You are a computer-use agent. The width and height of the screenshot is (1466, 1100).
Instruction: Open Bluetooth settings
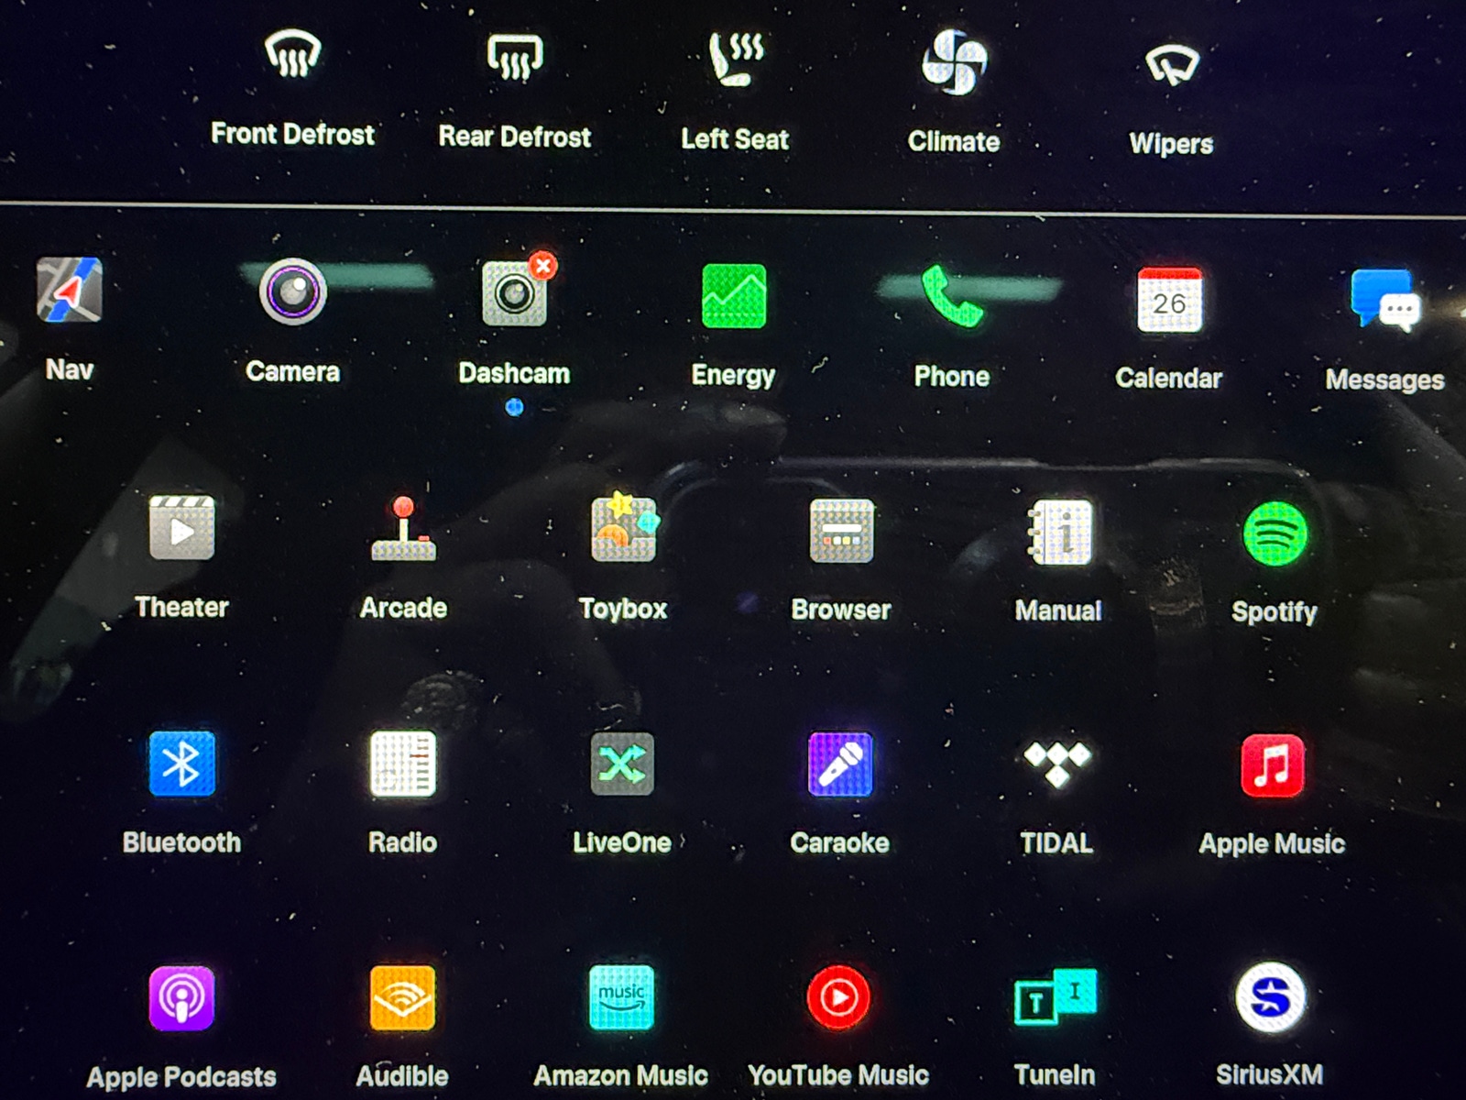pyautogui.click(x=181, y=764)
